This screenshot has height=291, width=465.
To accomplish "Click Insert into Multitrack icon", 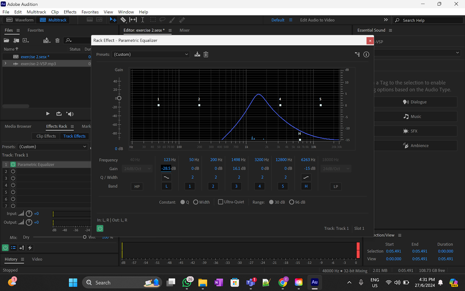I will [46, 40].
